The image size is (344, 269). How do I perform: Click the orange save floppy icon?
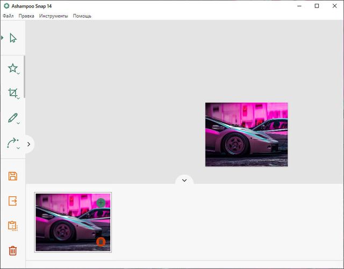pyautogui.click(x=13, y=176)
